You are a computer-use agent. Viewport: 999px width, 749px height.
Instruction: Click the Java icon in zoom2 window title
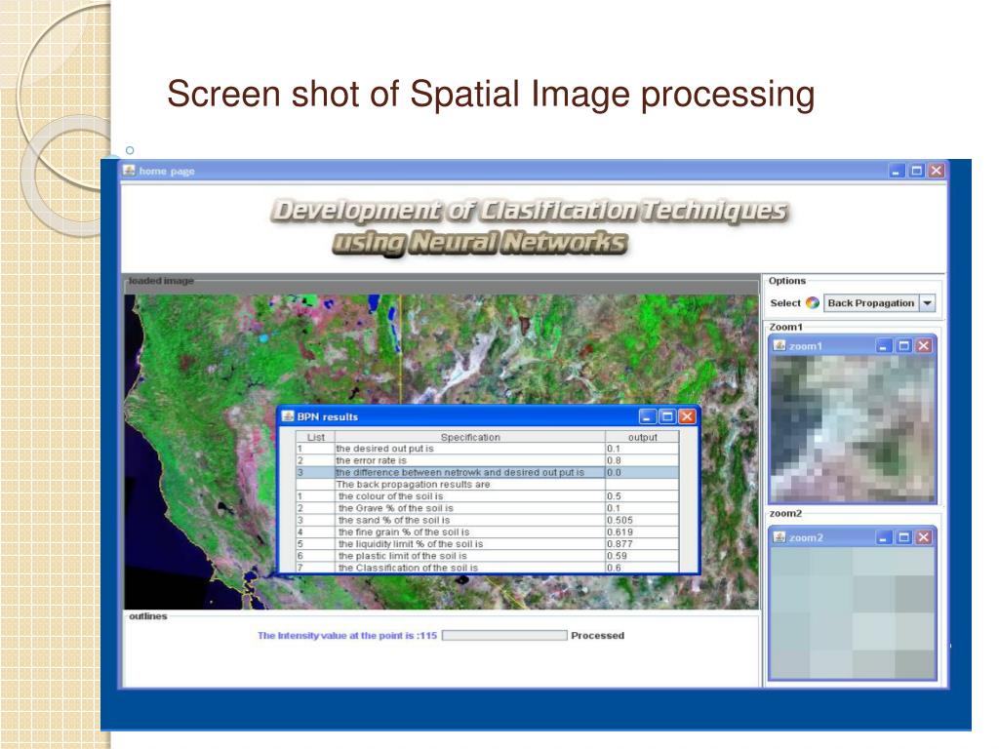[x=779, y=537]
